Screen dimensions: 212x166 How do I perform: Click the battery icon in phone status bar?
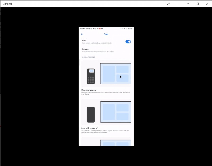pyautogui.click(x=131, y=29)
